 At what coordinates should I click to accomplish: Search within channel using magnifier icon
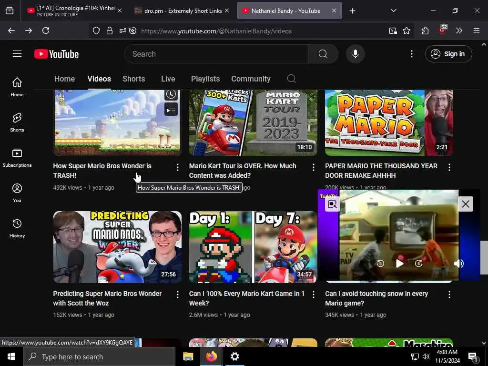(x=291, y=79)
